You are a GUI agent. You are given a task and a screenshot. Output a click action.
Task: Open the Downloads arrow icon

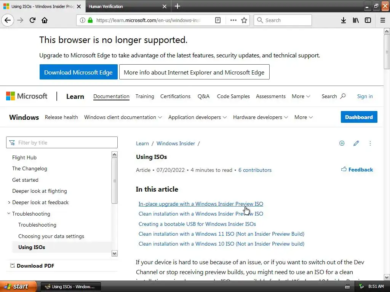tap(344, 20)
